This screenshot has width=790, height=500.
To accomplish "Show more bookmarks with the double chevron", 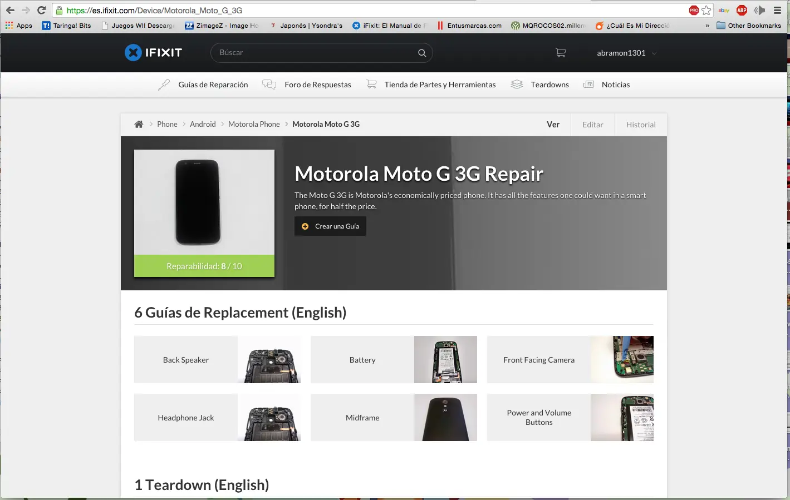I will (708, 26).
